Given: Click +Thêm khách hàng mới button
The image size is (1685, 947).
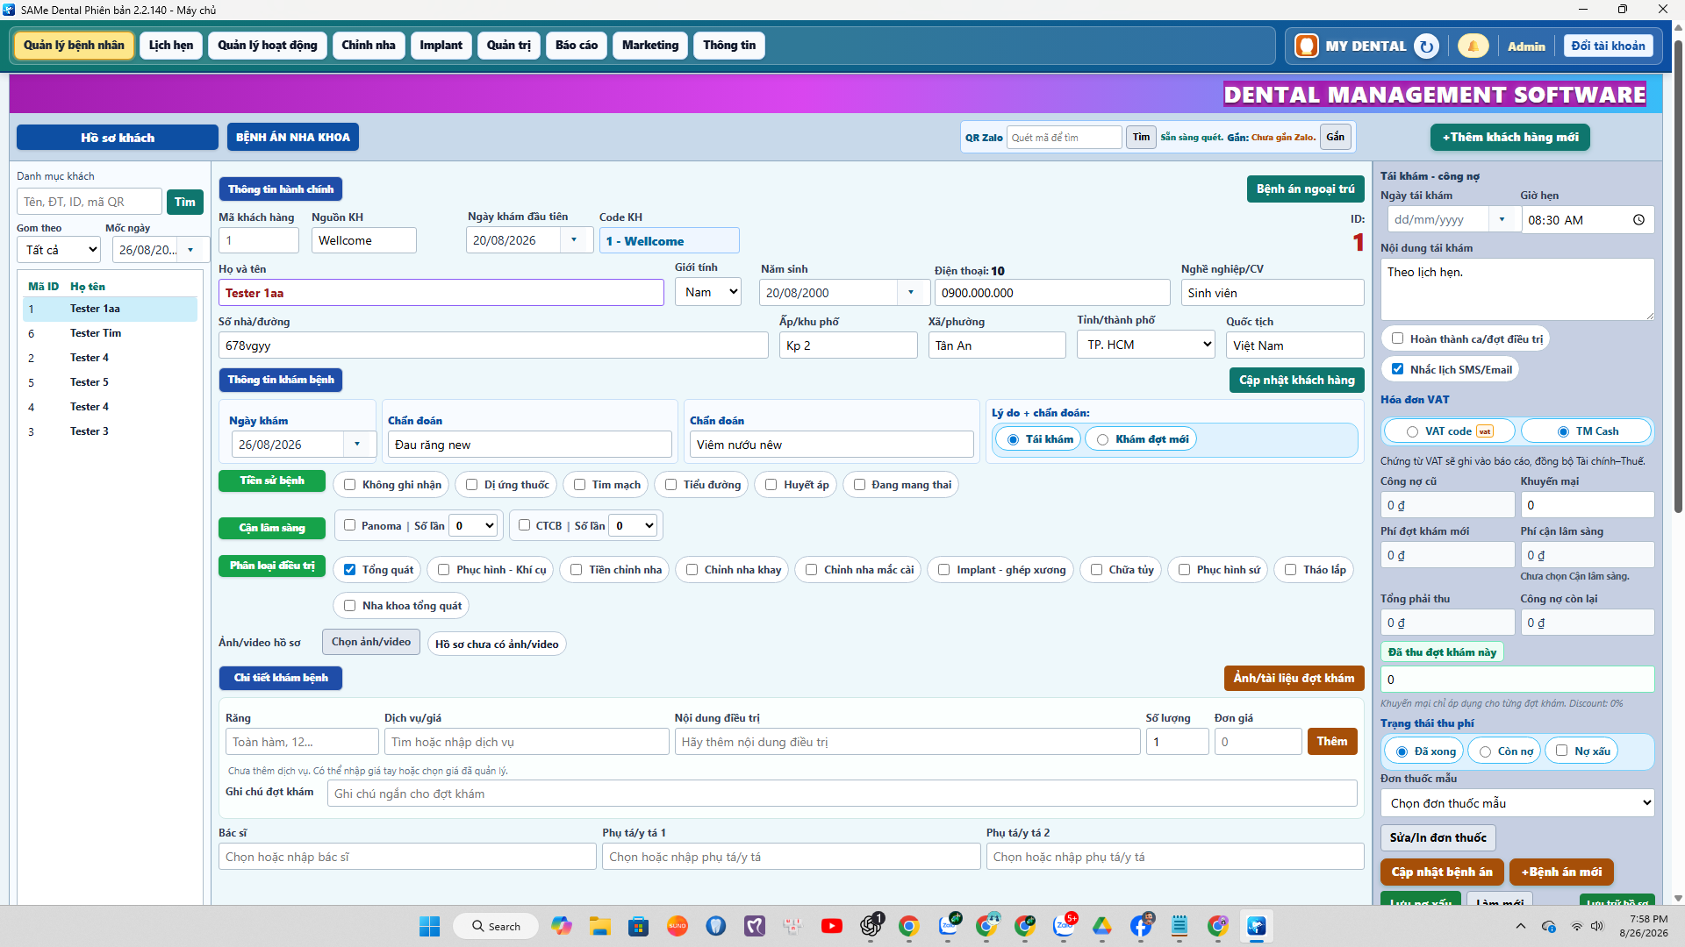Looking at the screenshot, I should pos(1510,138).
